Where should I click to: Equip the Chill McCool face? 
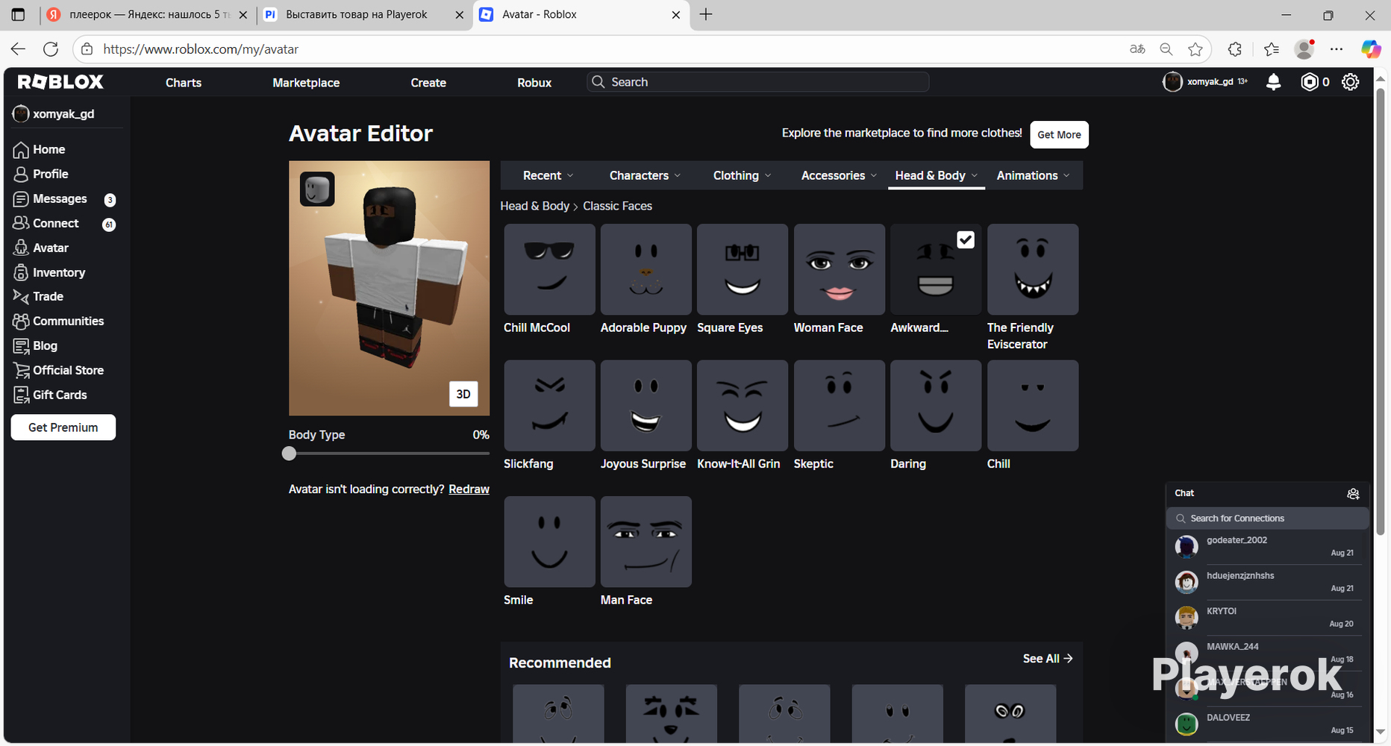pos(549,269)
